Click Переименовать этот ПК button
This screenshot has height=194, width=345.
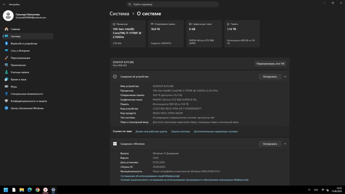[270, 64]
